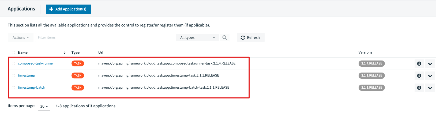Screen dimensions: 436x121
Task: Click the Refresh button
Action: (x=250, y=37)
